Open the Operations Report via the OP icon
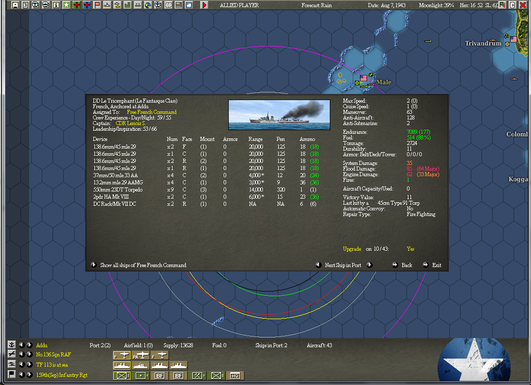Screen dimensions: 531x385 click(x=170, y=5)
